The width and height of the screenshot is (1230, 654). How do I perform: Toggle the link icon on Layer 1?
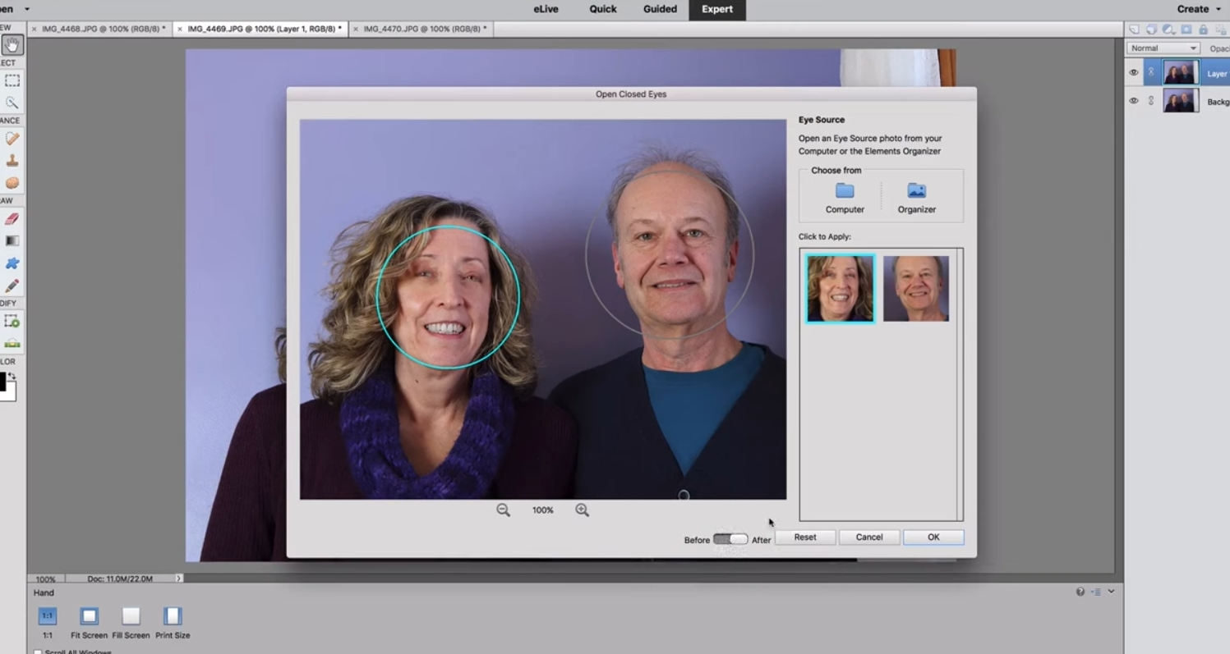(x=1151, y=73)
